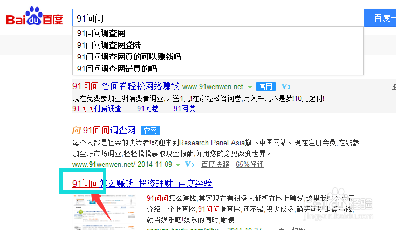Click the V3 credibility icon in first result
Image resolution: width=396 pixels, height=230 pixels.
[285, 87]
